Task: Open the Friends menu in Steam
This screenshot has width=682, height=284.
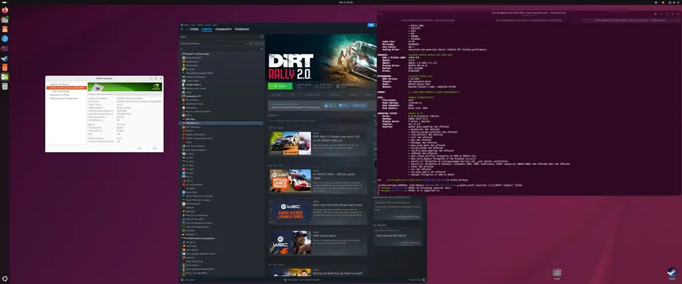Action: point(200,25)
